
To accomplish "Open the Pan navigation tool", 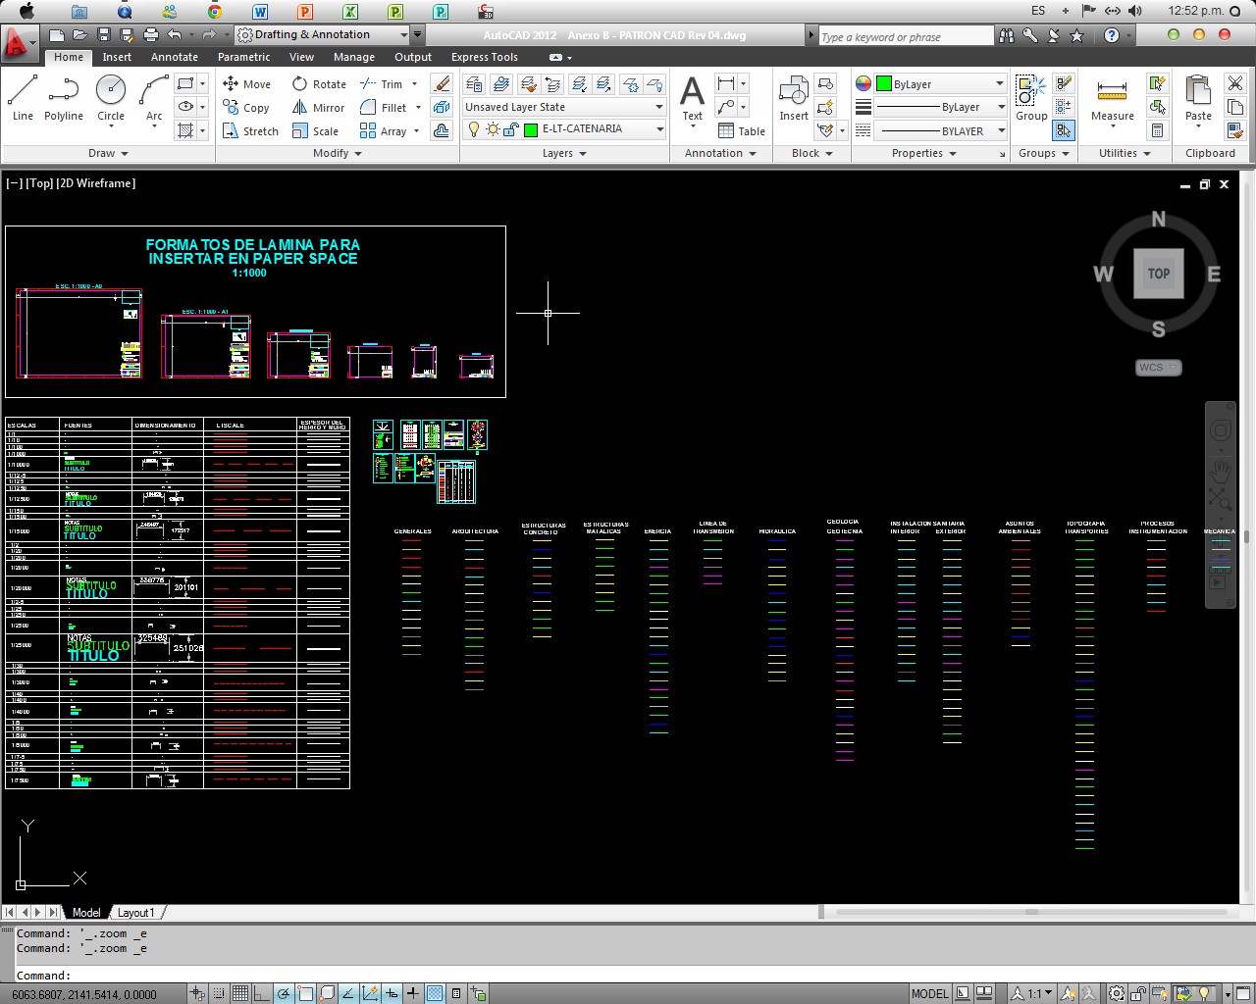I will point(1220,470).
